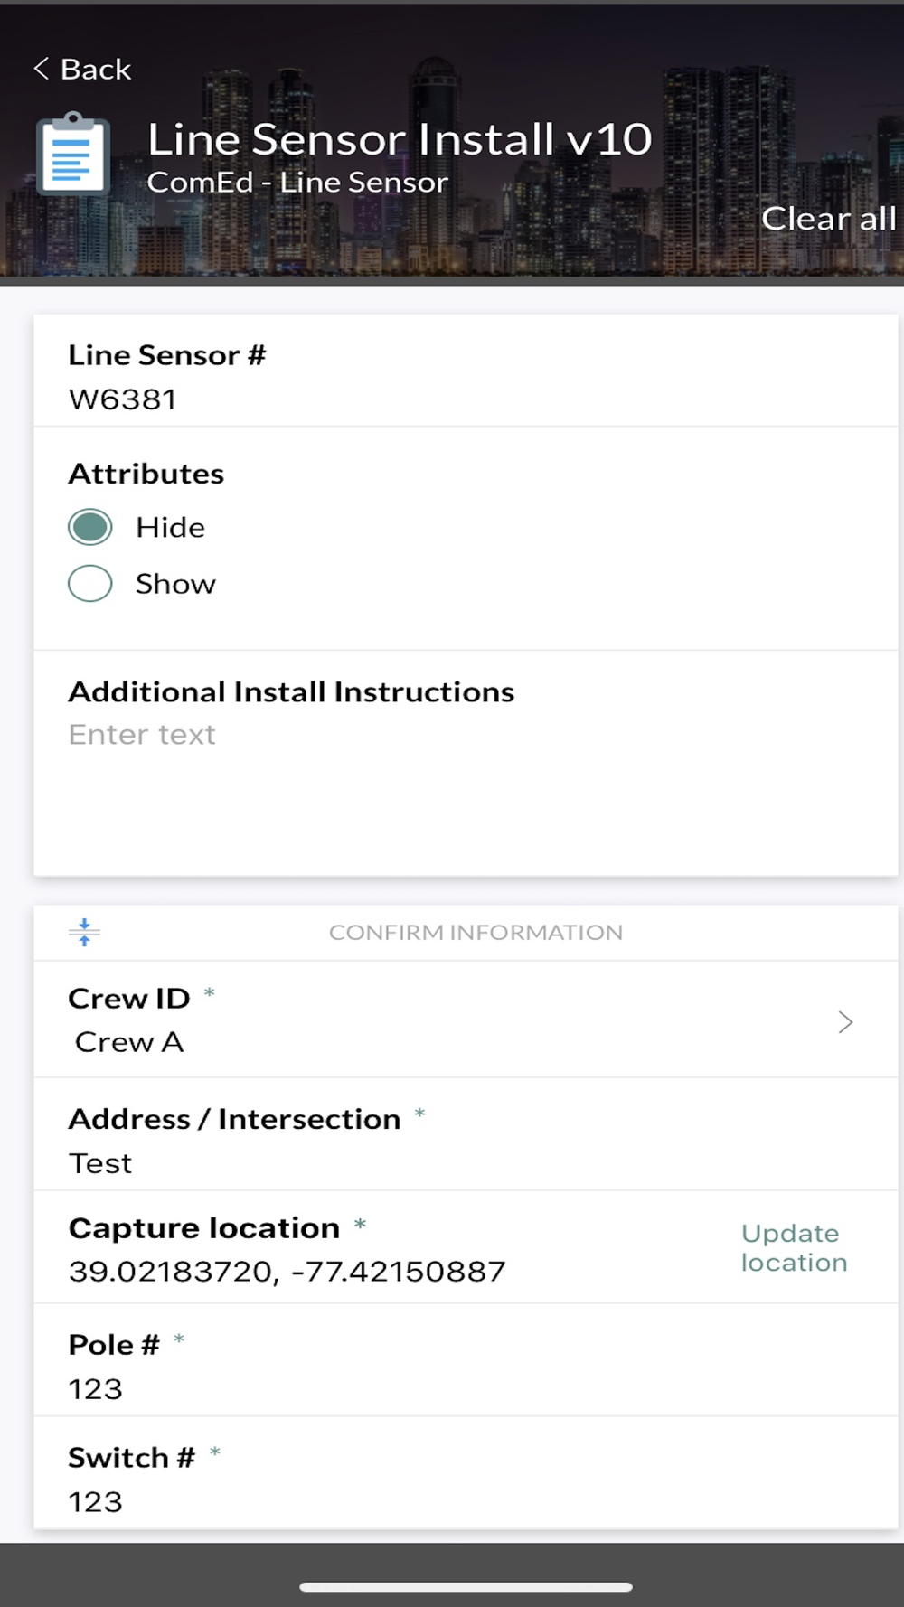904x1607 pixels.
Task: Tap the clipboard form icon
Action: point(73,155)
